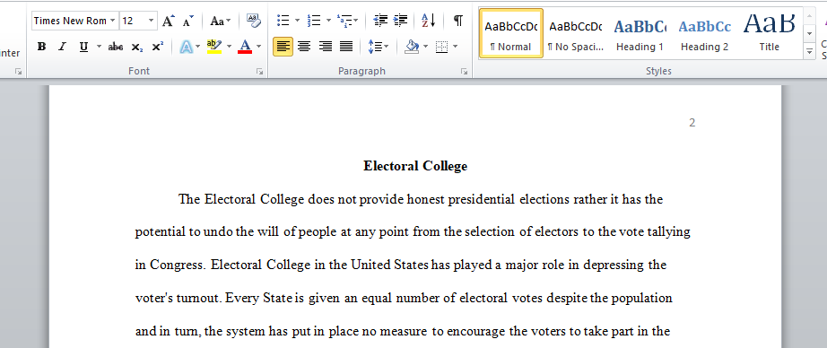Open underline style dropdown arrow

pyautogui.click(x=99, y=47)
